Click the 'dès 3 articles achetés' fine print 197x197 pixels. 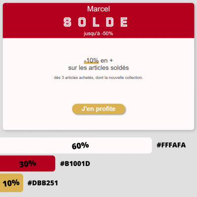tap(98, 78)
